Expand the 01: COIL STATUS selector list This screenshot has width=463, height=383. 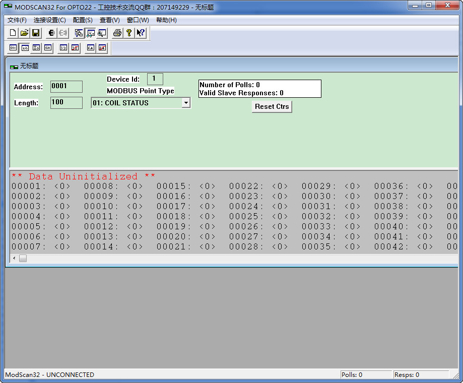coord(186,102)
